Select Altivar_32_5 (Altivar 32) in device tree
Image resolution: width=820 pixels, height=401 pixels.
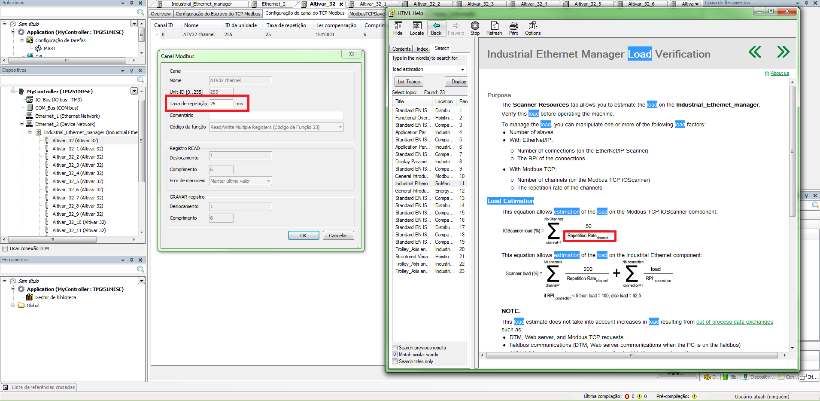pyautogui.click(x=78, y=181)
